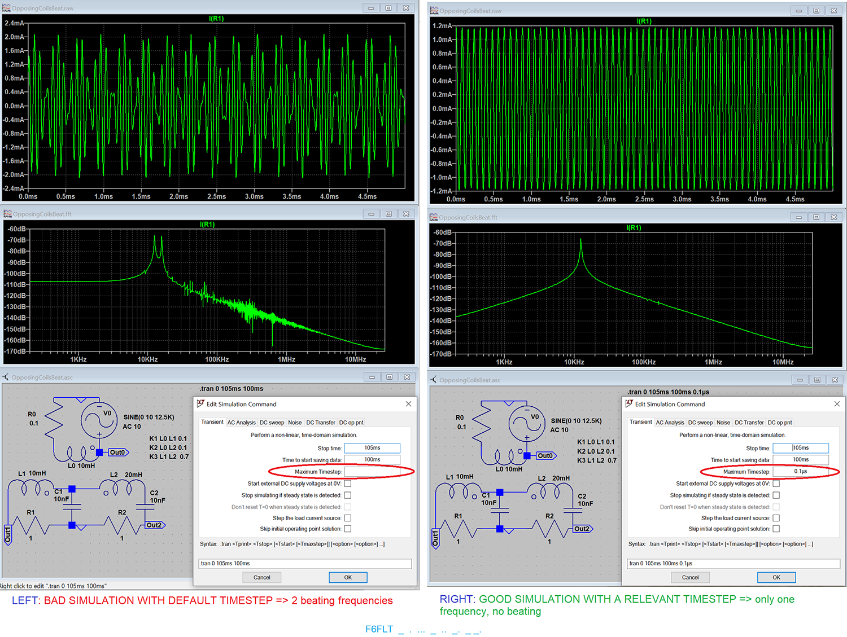Click Stop time field in left dialog
The image size is (847, 637).
[x=372, y=448]
